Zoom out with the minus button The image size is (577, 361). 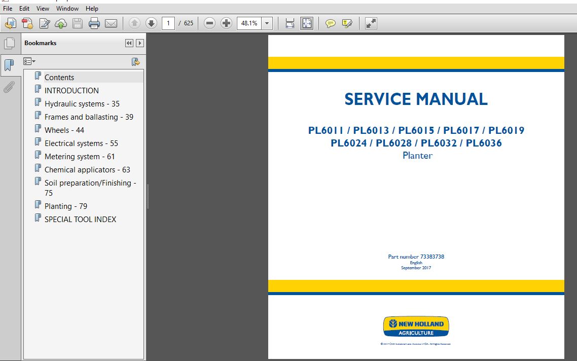pyautogui.click(x=209, y=23)
